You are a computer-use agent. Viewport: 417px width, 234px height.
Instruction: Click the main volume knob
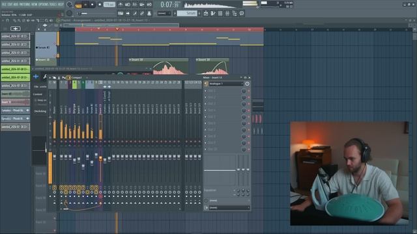[x=70, y=5]
